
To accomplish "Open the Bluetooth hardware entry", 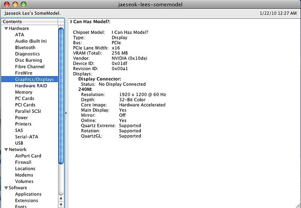I will tap(25, 48).
